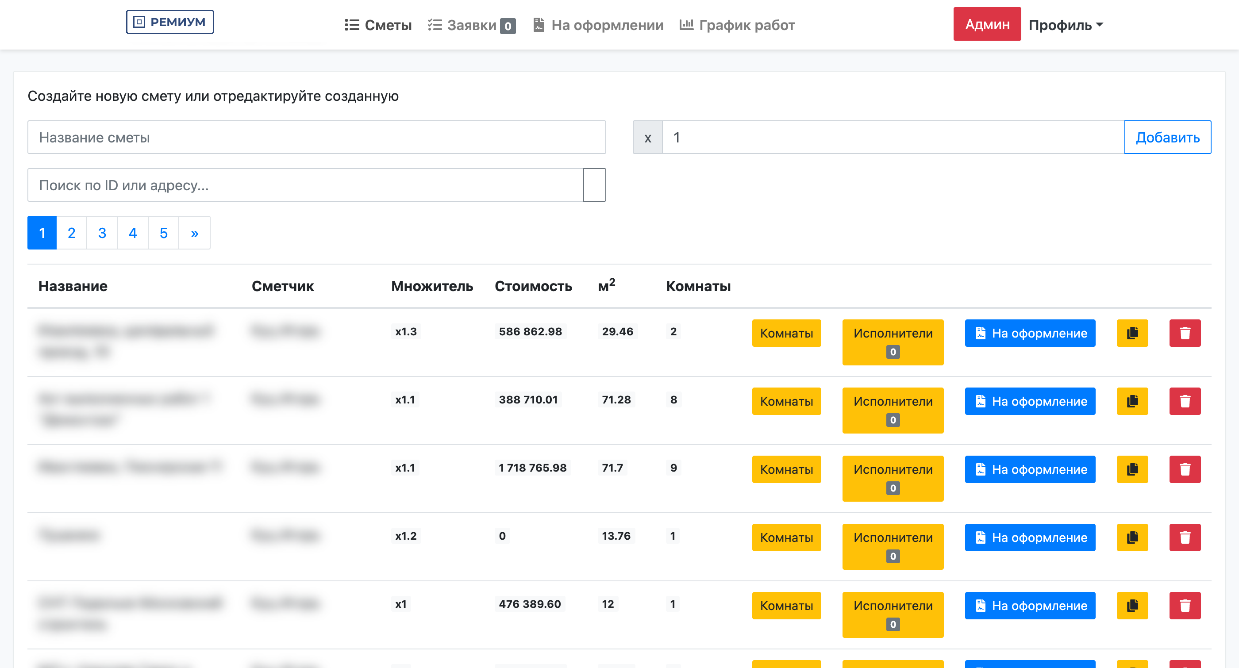
Task: Select current pagination page 1
Action: [x=42, y=233]
